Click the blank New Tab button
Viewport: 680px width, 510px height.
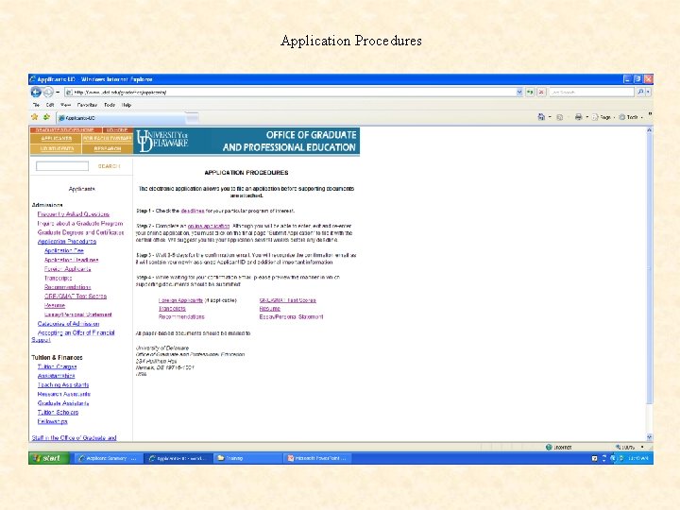[193, 117]
